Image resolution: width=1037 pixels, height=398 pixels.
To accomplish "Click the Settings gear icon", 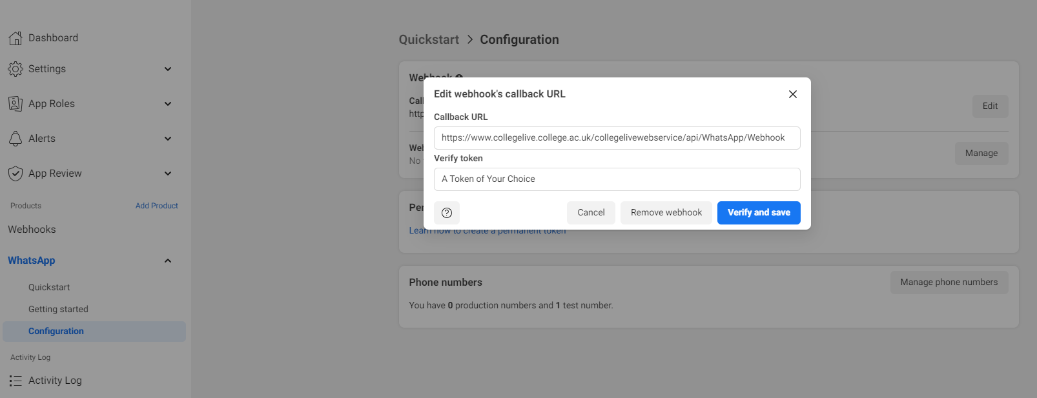I will 15,69.
